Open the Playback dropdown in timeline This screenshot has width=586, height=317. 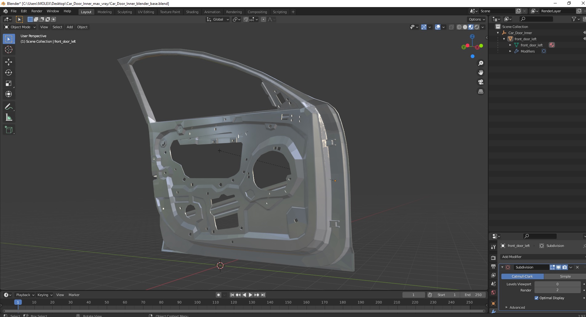25,295
